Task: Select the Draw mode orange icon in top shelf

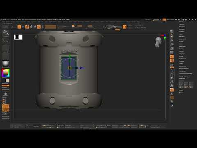Action: click(27, 27)
